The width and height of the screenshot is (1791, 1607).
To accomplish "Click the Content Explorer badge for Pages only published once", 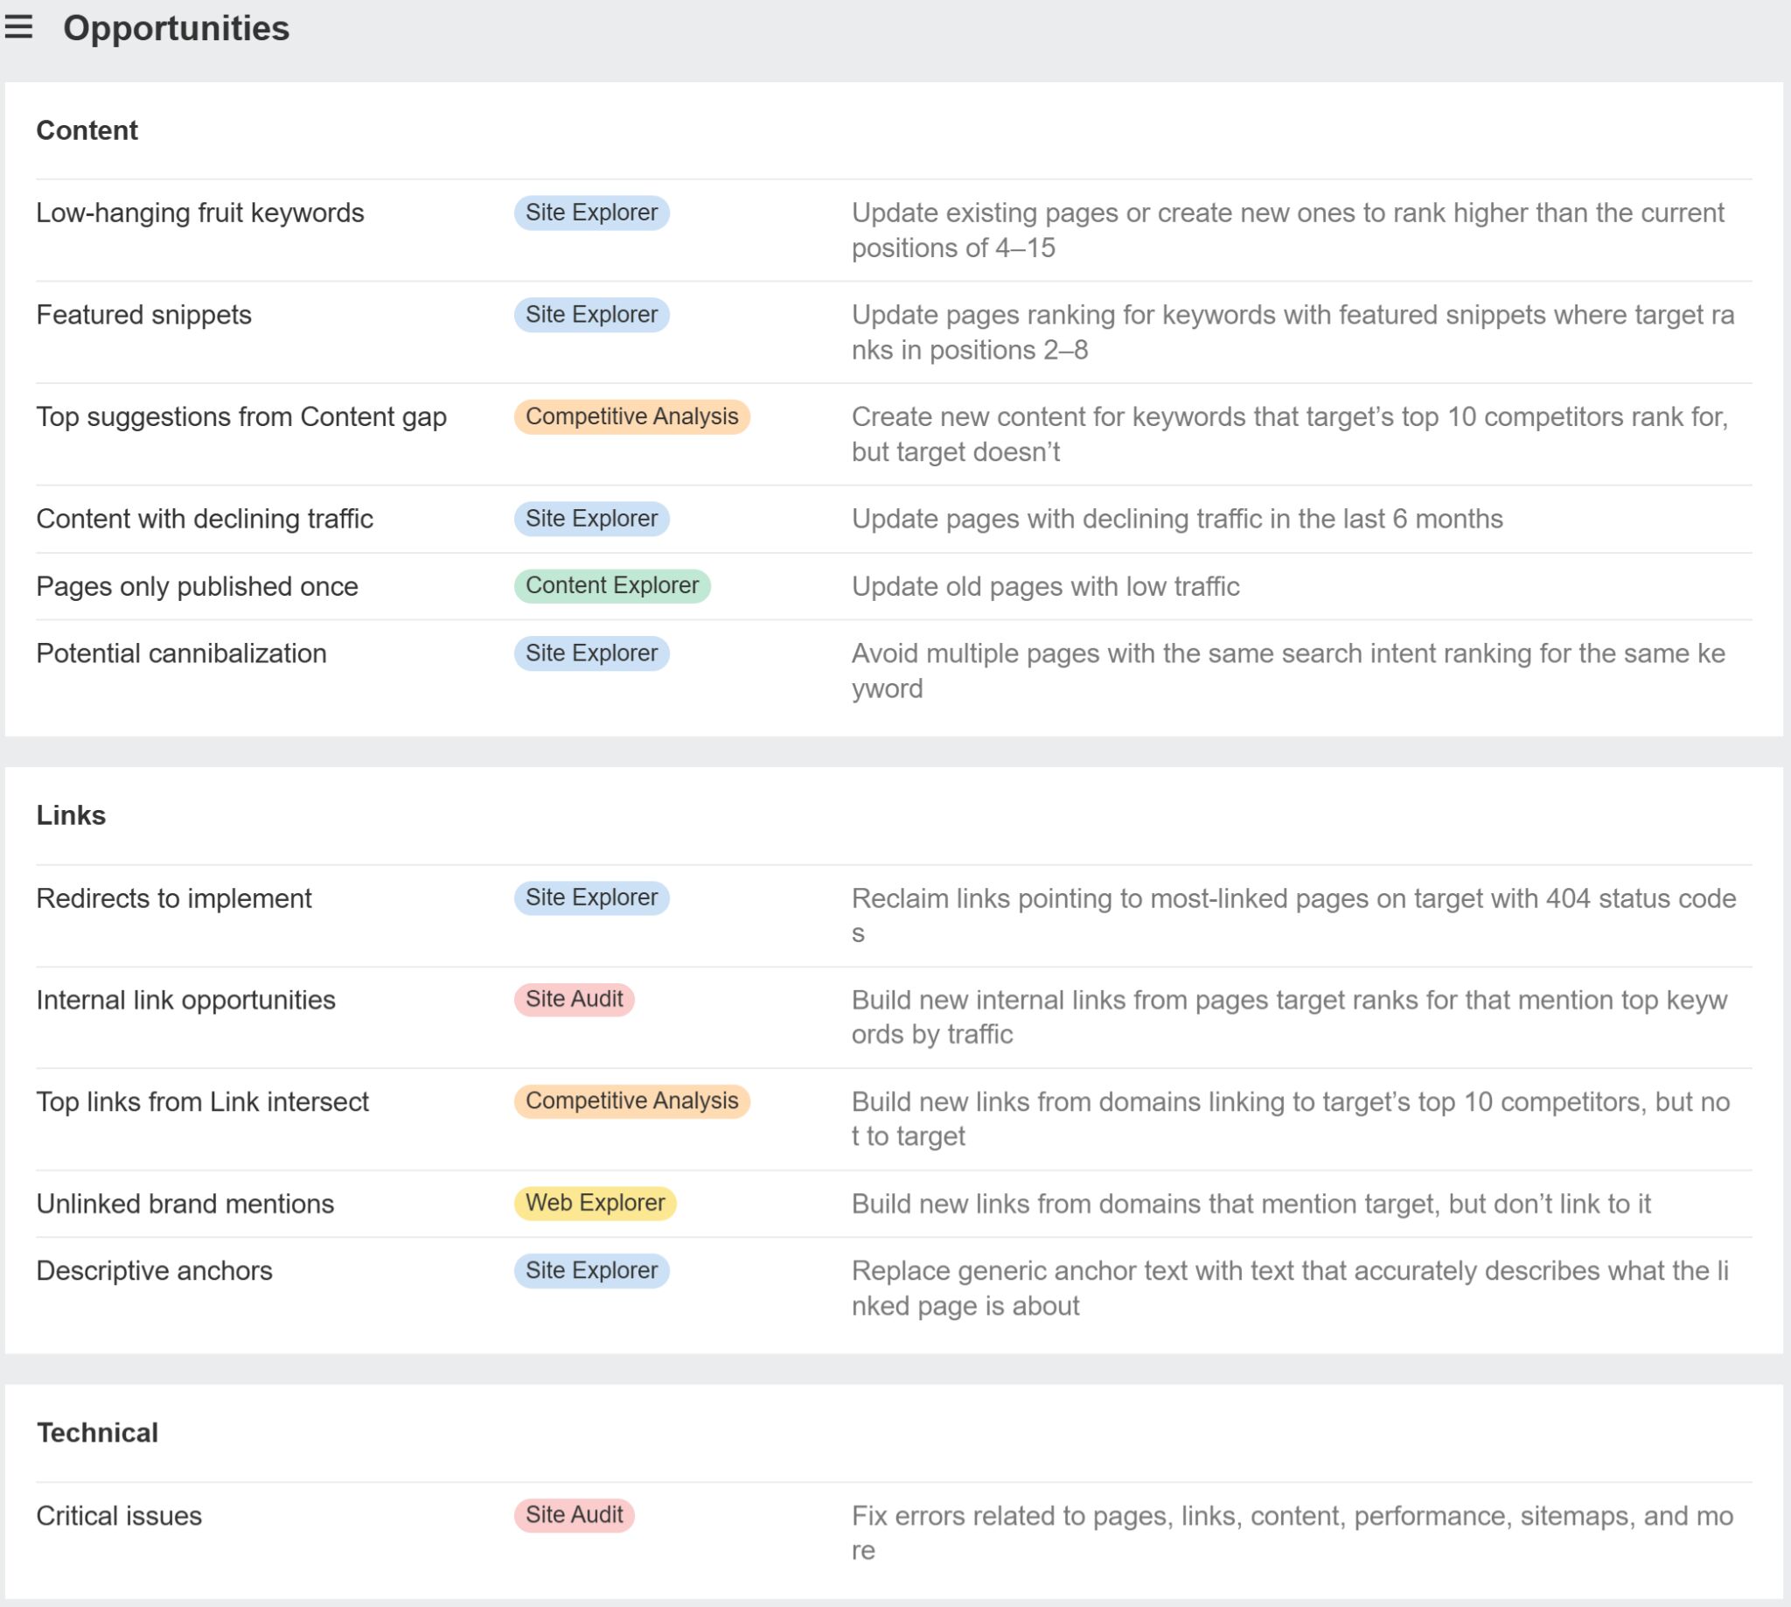I will (x=612, y=584).
